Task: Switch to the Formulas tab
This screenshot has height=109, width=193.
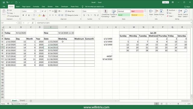Action: (x=36, y=7)
